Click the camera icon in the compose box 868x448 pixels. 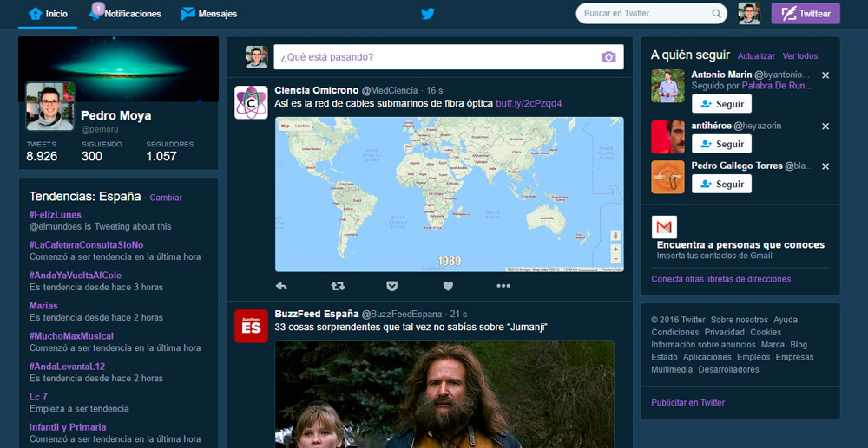[608, 57]
